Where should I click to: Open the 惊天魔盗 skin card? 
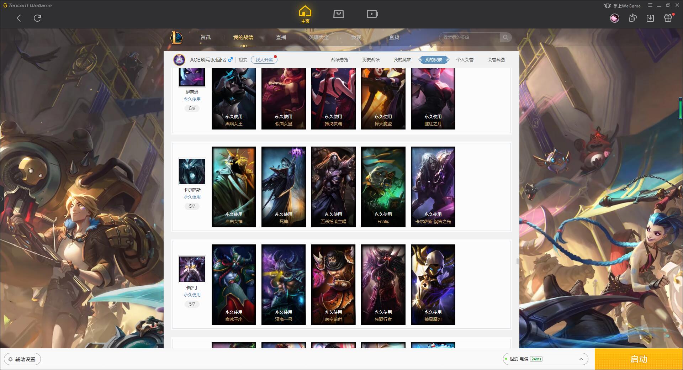click(x=383, y=99)
